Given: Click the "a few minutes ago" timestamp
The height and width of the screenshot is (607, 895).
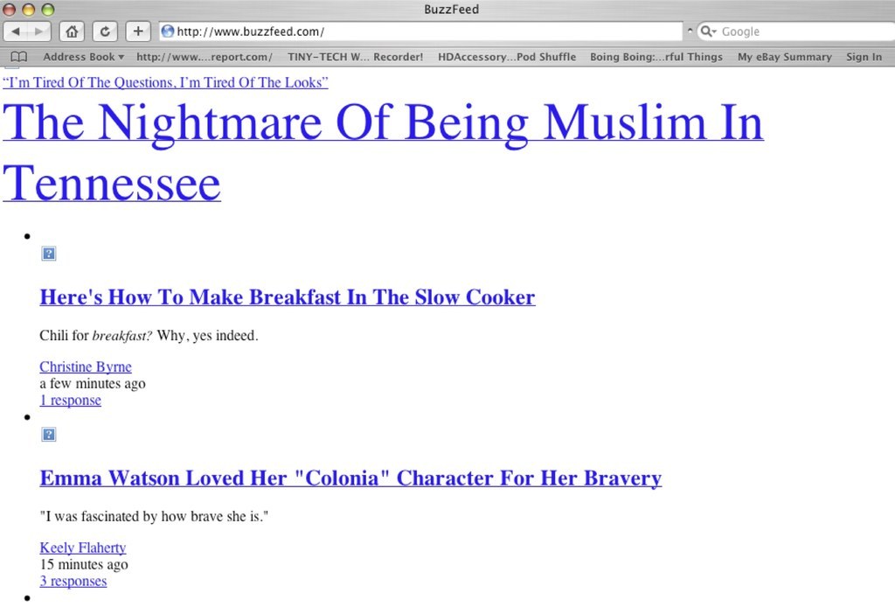Looking at the screenshot, I should pyautogui.click(x=93, y=383).
